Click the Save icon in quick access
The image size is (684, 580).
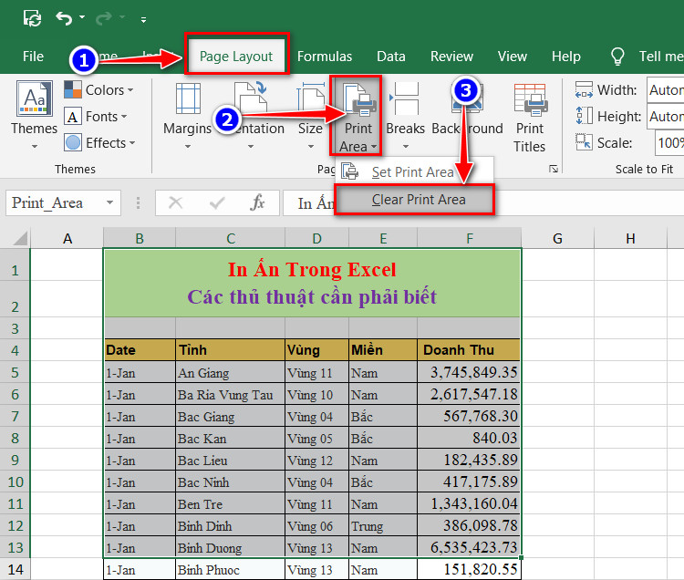tap(32, 18)
